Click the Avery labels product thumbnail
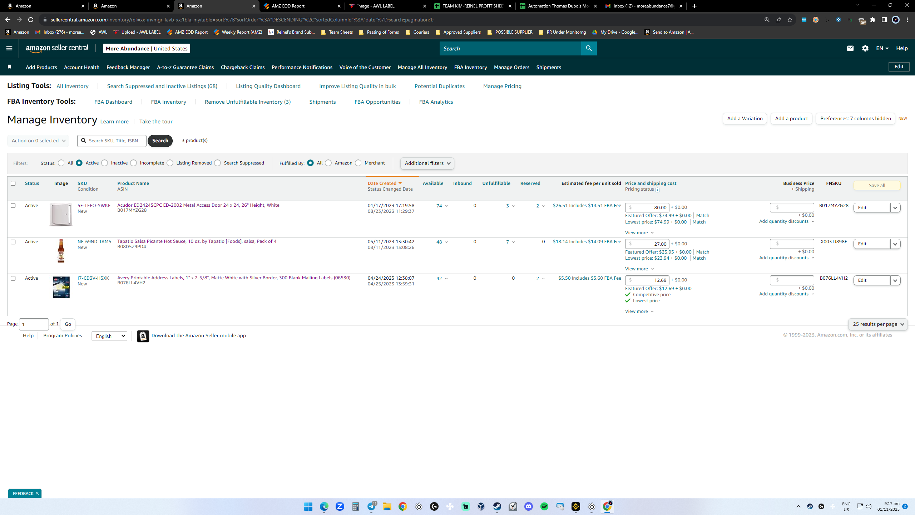Image resolution: width=915 pixels, height=515 pixels. coord(61,287)
